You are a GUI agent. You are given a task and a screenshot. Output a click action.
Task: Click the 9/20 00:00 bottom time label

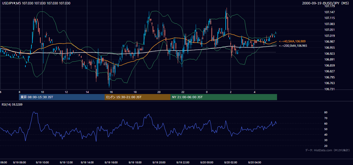pos(207,163)
